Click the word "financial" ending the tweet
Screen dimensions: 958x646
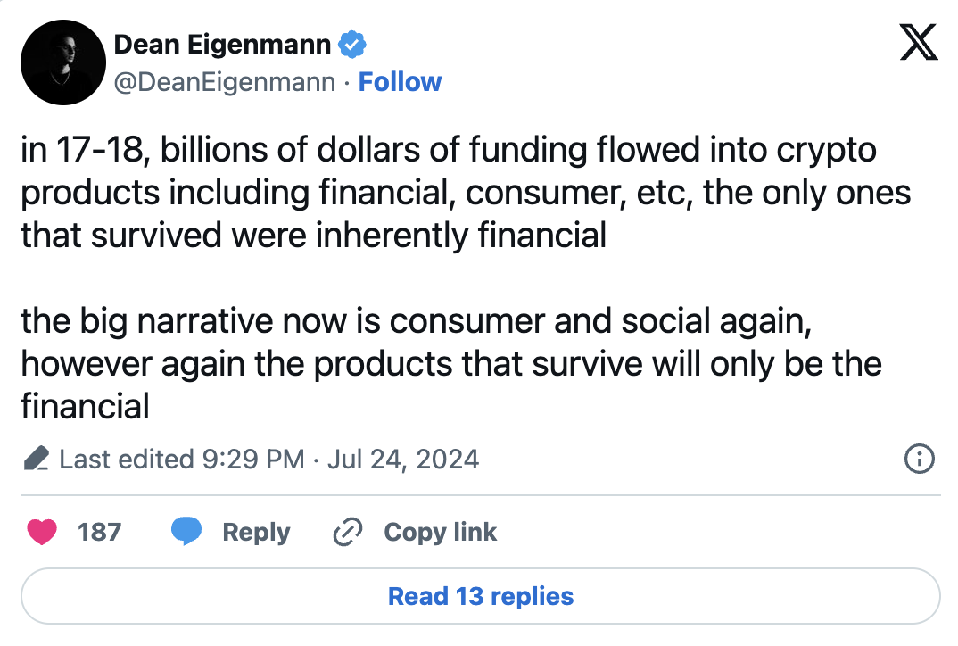click(x=85, y=407)
